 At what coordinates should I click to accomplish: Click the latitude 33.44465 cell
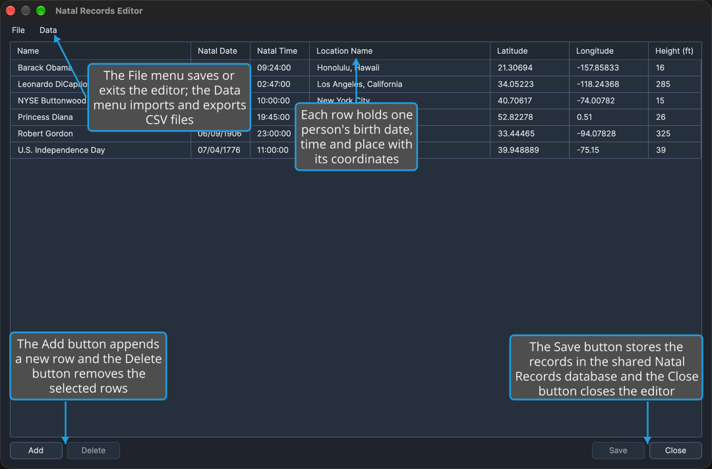(x=529, y=133)
